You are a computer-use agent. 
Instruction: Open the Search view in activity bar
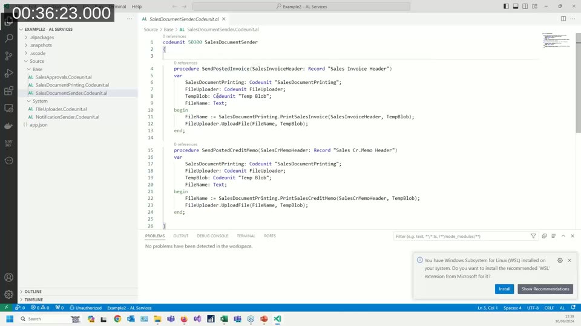(8, 39)
